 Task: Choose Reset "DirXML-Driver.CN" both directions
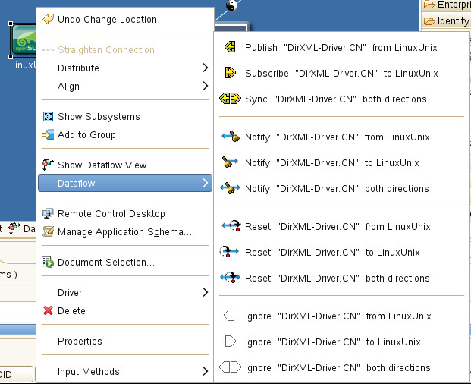[341, 279]
